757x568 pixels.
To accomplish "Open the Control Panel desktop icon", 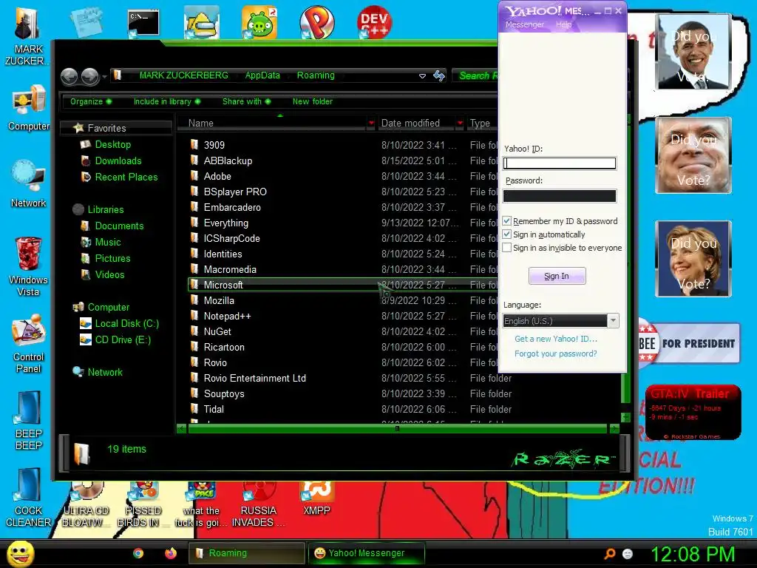I will 29,343.
